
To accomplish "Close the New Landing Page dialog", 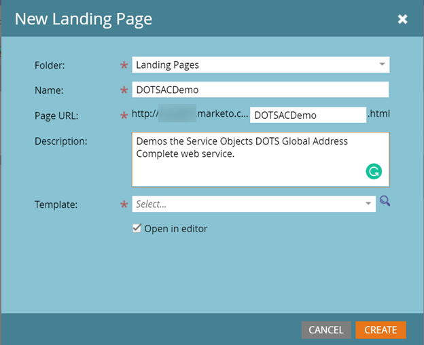I will click(x=402, y=19).
